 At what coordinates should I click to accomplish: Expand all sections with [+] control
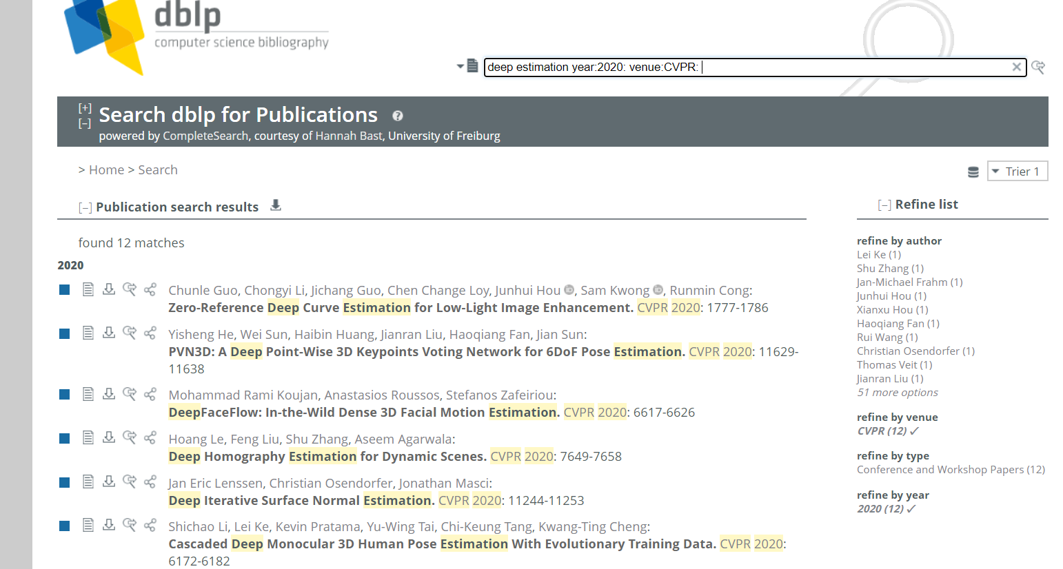[85, 107]
